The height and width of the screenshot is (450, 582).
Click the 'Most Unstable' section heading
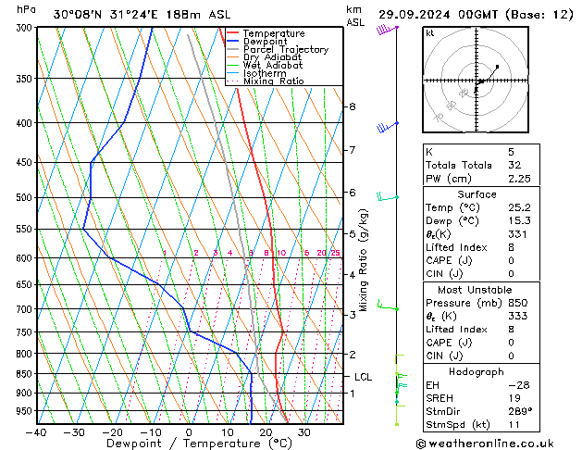tap(475, 290)
